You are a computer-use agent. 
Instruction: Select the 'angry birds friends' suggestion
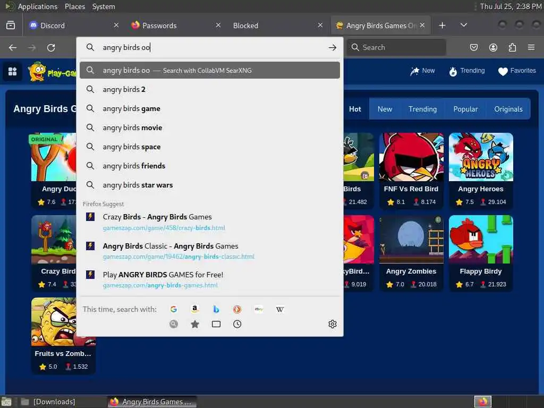209,166
